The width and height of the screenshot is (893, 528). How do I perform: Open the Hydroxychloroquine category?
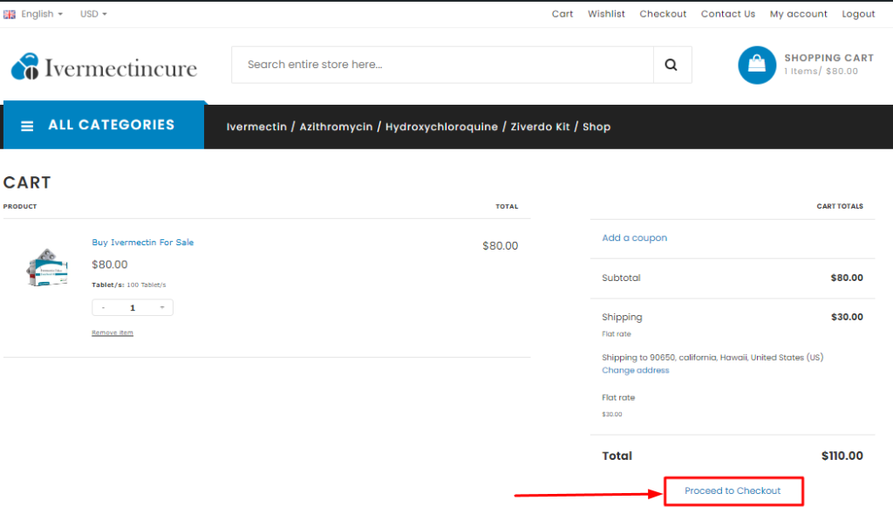click(441, 127)
